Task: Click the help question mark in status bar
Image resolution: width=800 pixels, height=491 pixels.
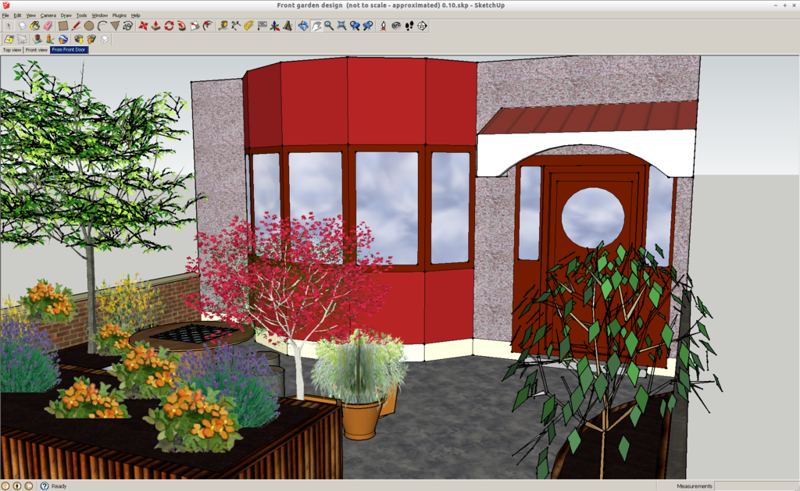Action: point(45,486)
